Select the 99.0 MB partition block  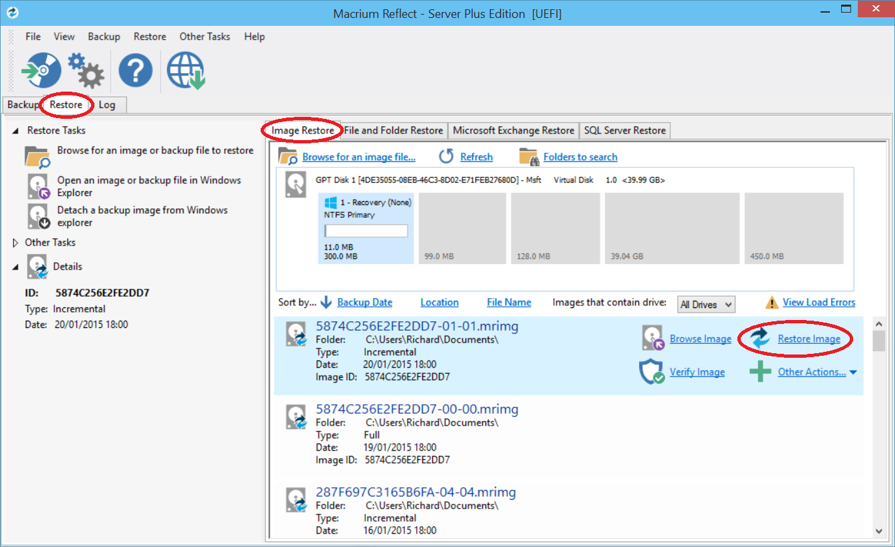tap(461, 228)
